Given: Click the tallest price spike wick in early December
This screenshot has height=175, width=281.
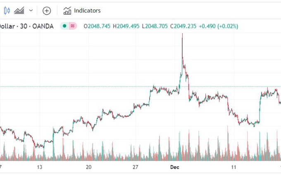Looking at the screenshot, I should point(182,46).
